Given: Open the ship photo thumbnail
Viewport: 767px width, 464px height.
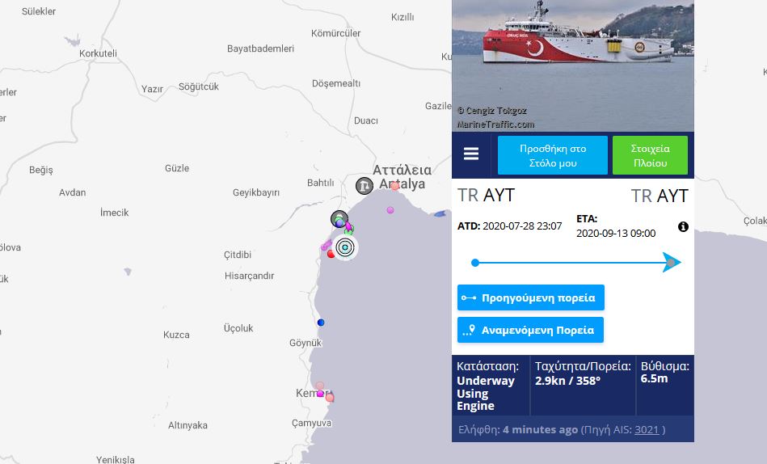Looking at the screenshot, I should click(x=573, y=65).
